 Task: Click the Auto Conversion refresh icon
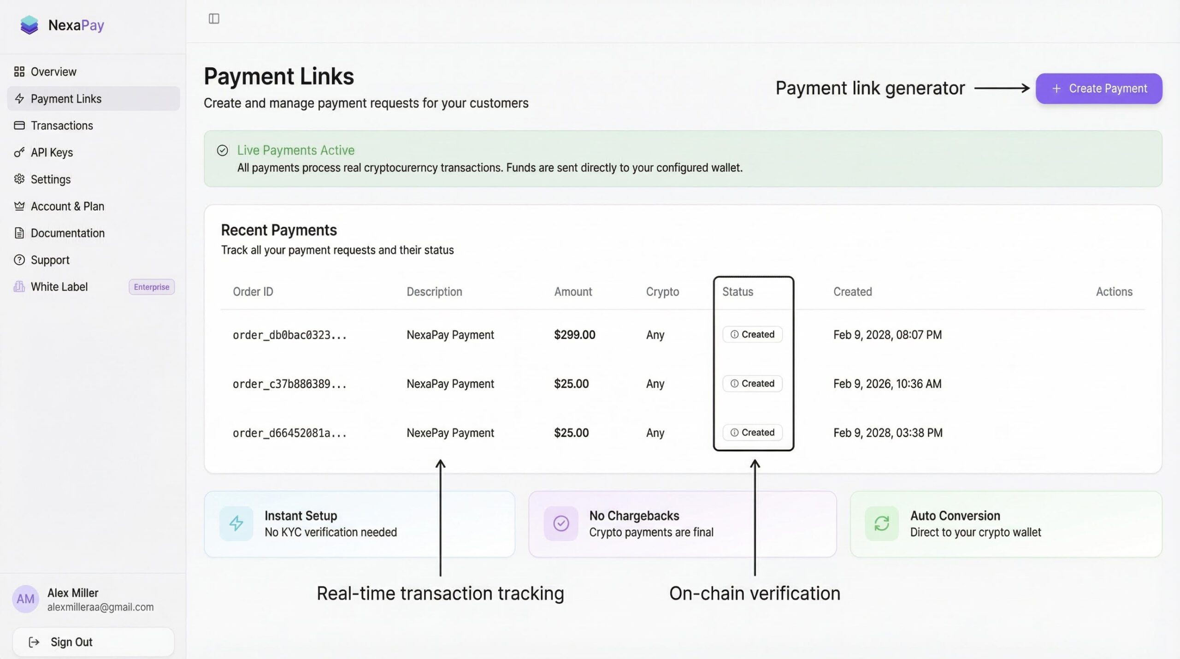click(882, 523)
